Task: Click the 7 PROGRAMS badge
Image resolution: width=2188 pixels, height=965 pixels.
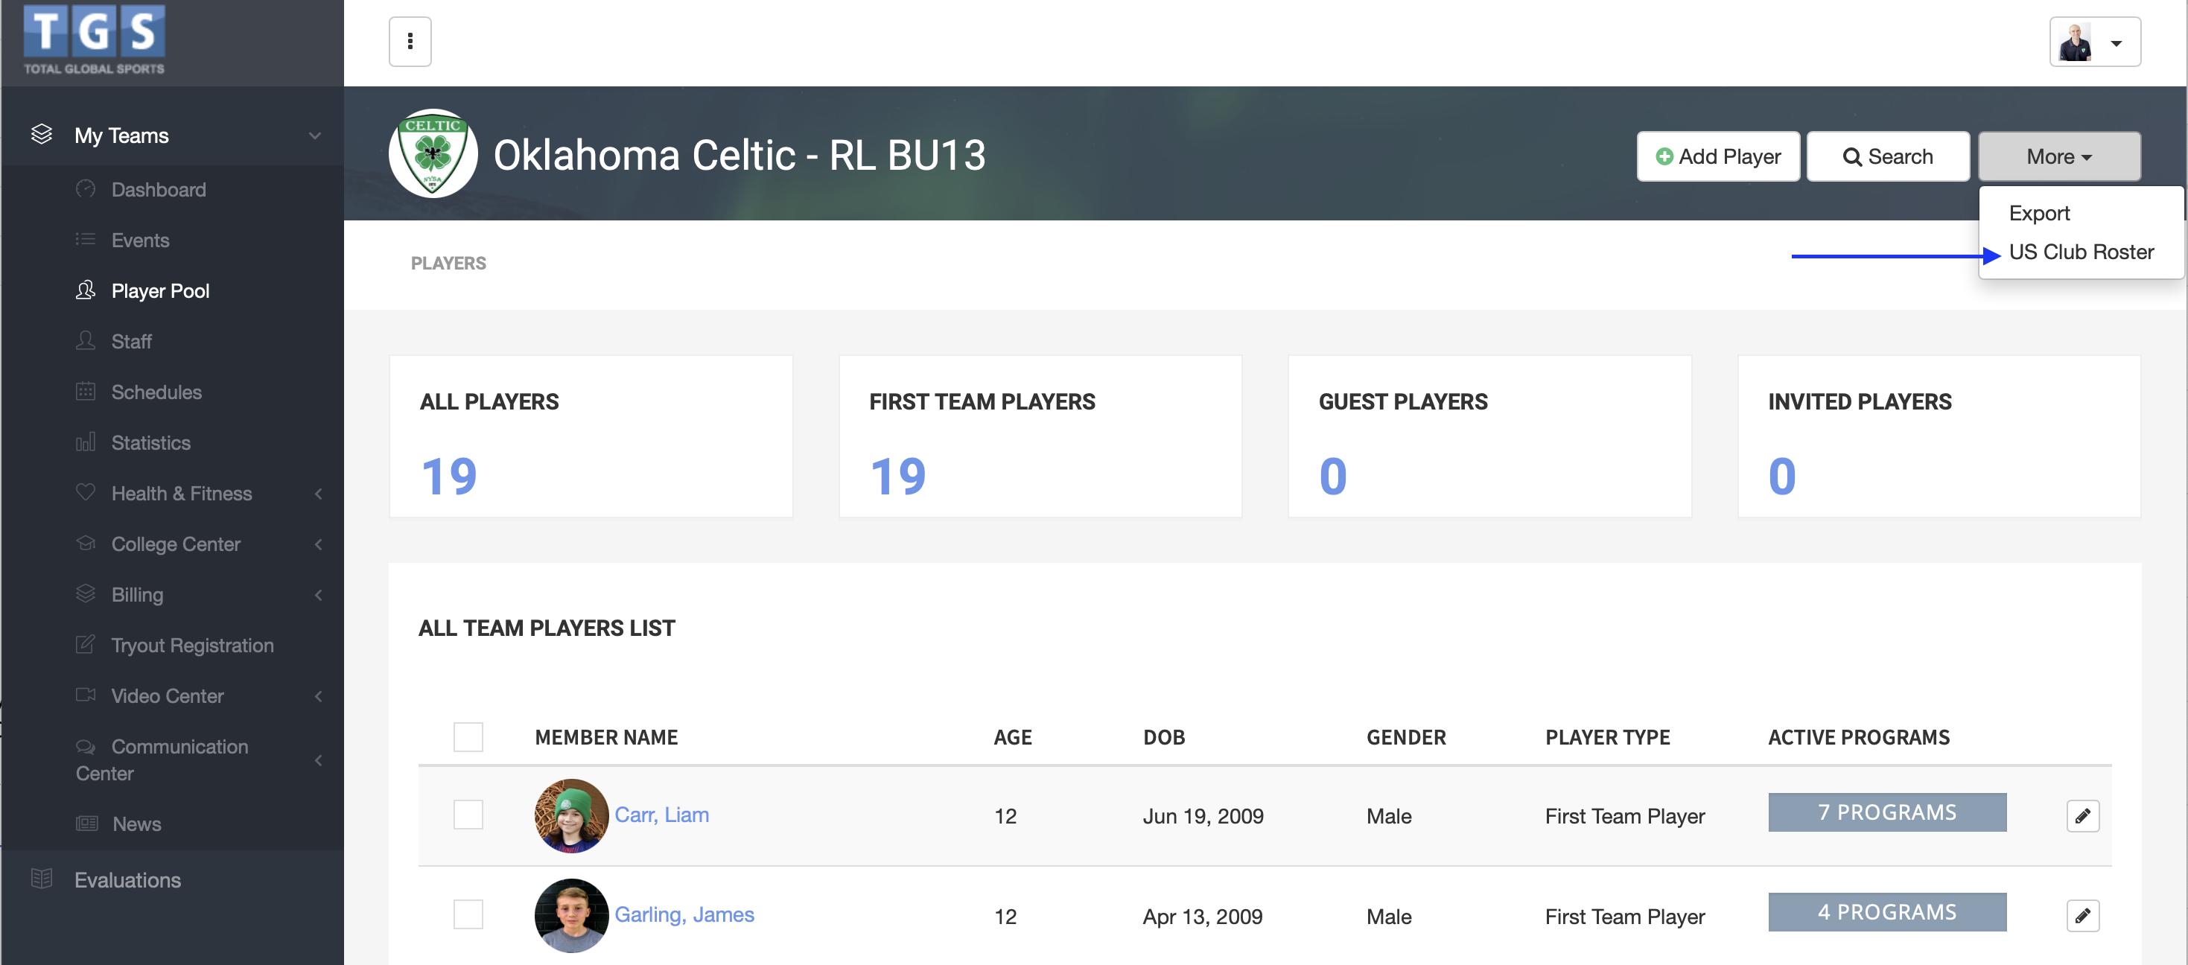Action: click(x=1886, y=812)
